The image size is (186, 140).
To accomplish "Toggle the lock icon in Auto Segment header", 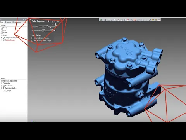I will [x=48, y=21].
